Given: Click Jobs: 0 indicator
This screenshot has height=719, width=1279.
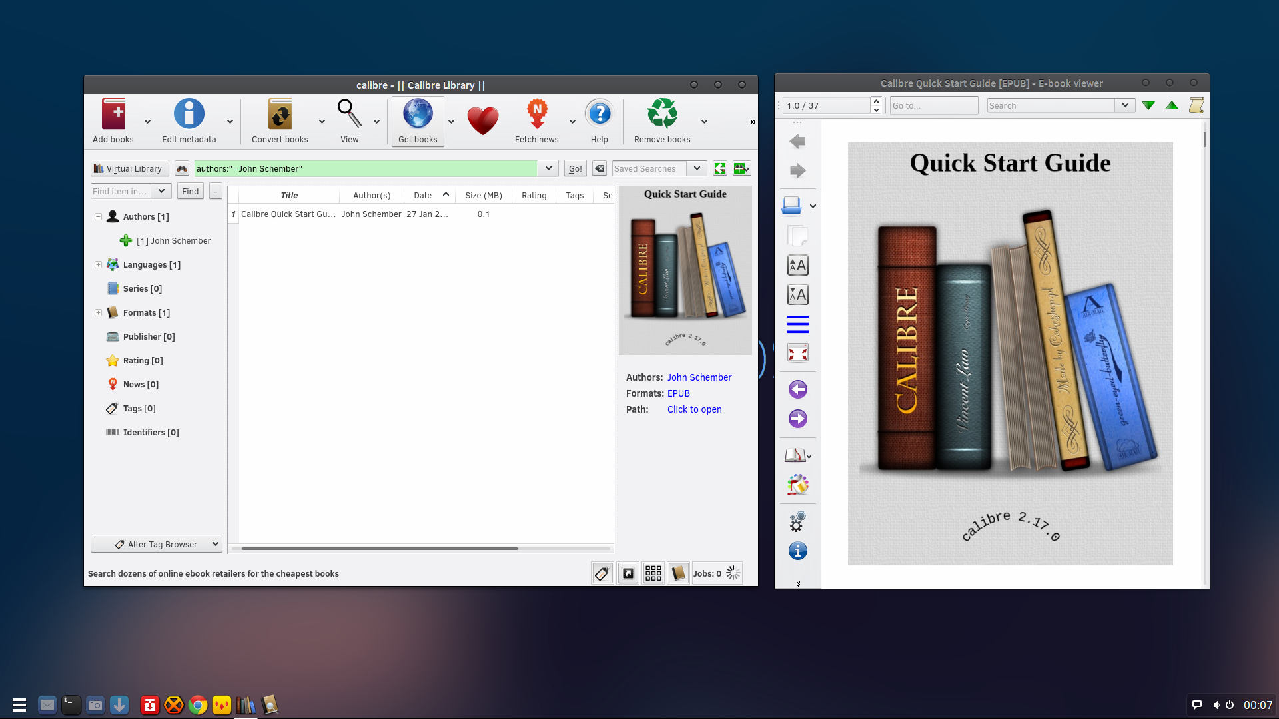Looking at the screenshot, I should coord(717,573).
